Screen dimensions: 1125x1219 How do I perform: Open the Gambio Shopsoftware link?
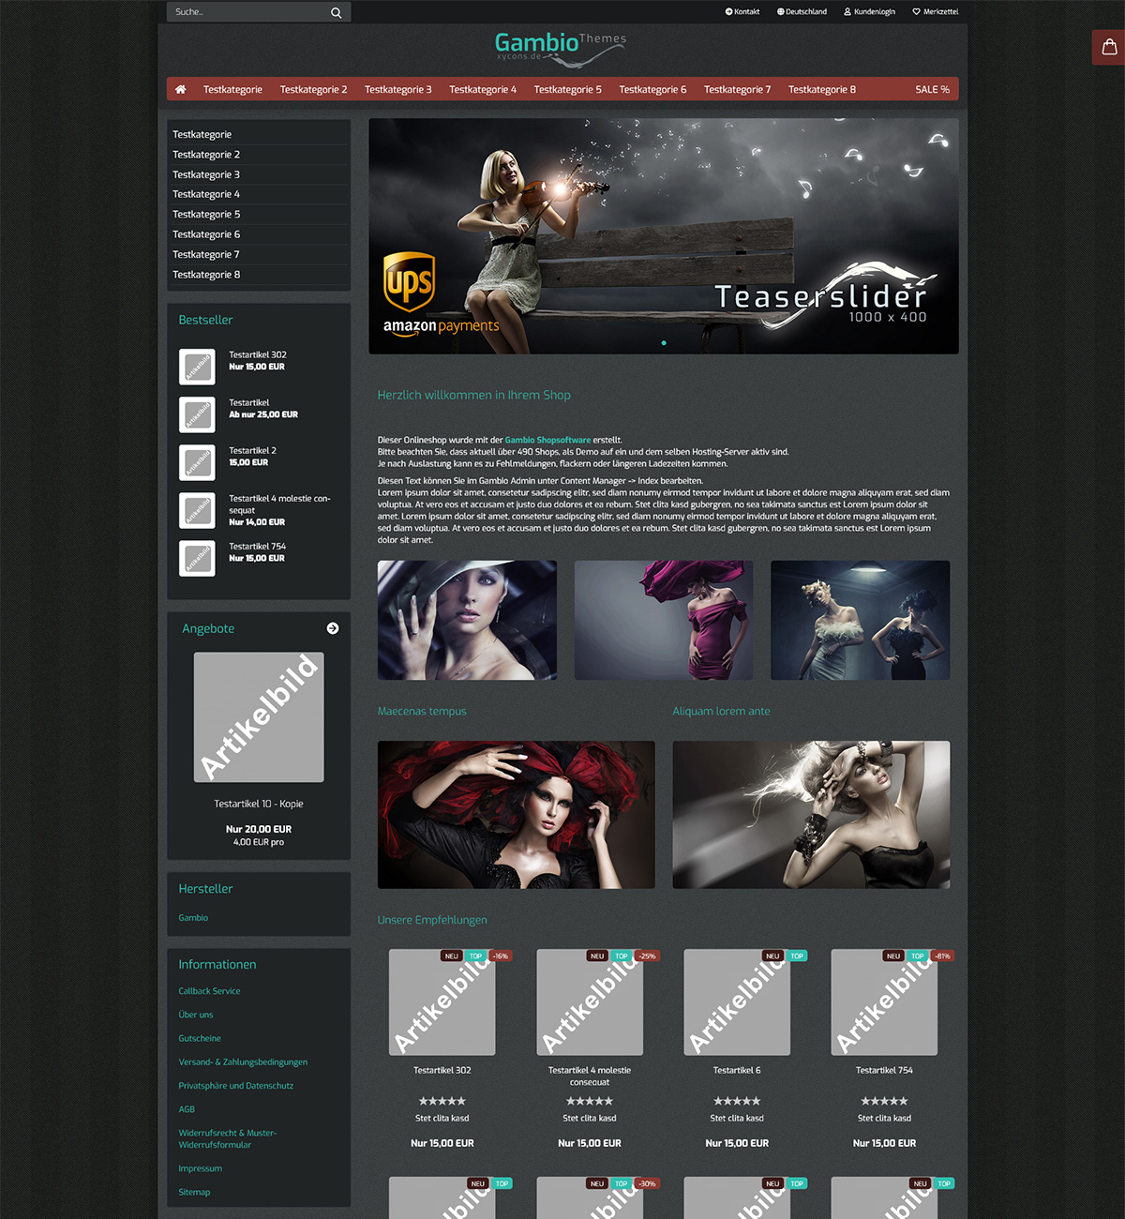pyautogui.click(x=547, y=439)
